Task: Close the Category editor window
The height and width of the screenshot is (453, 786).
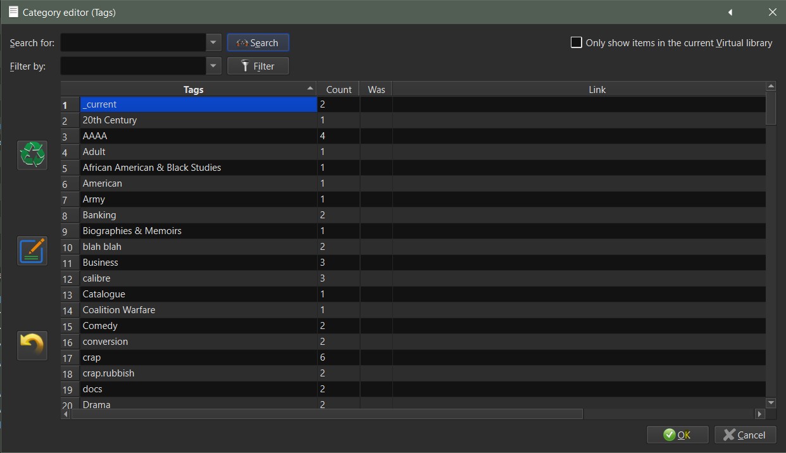Action: [772, 12]
